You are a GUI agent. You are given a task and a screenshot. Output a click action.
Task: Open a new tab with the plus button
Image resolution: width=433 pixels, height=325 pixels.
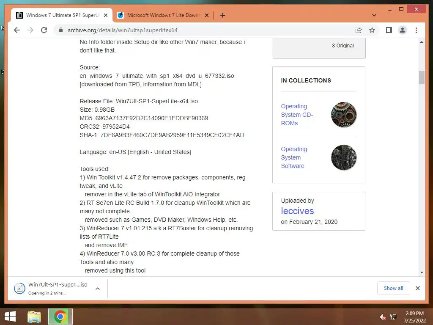point(222,15)
